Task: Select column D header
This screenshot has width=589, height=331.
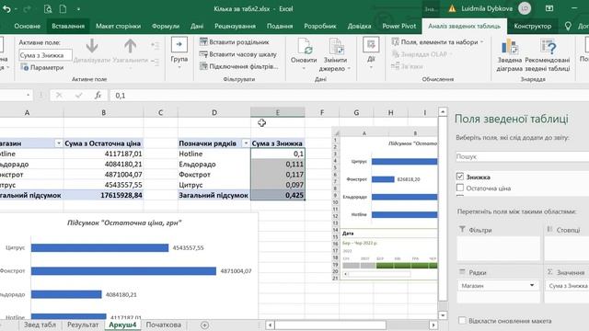Action: click(x=214, y=112)
